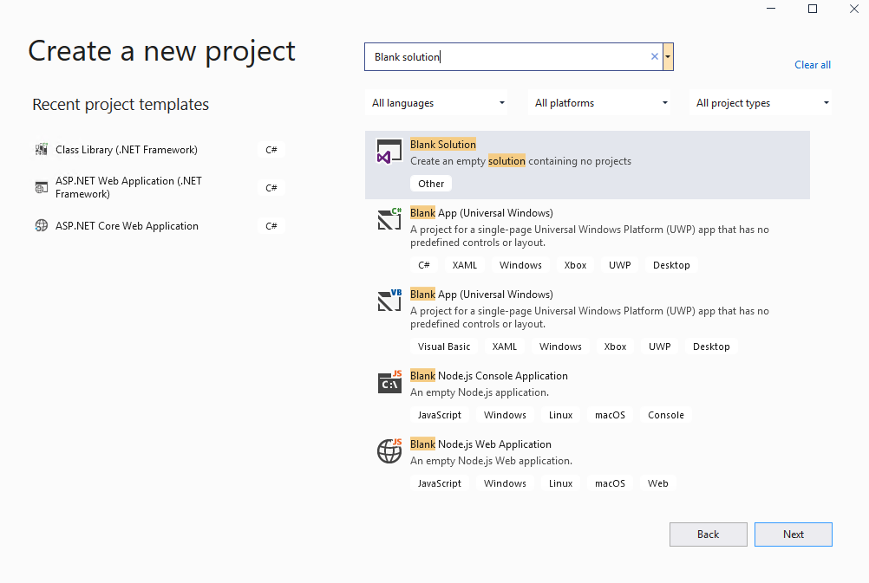The width and height of the screenshot is (869, 583).
Task: Select Blank App (Universal Windows) Visual Basic title
Action: (x=481, y=295)
